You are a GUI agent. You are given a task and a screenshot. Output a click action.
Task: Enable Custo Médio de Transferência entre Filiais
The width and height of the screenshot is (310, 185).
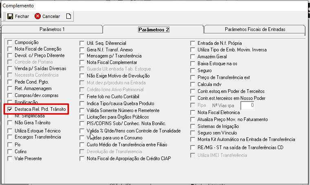(x=82, y=145)
